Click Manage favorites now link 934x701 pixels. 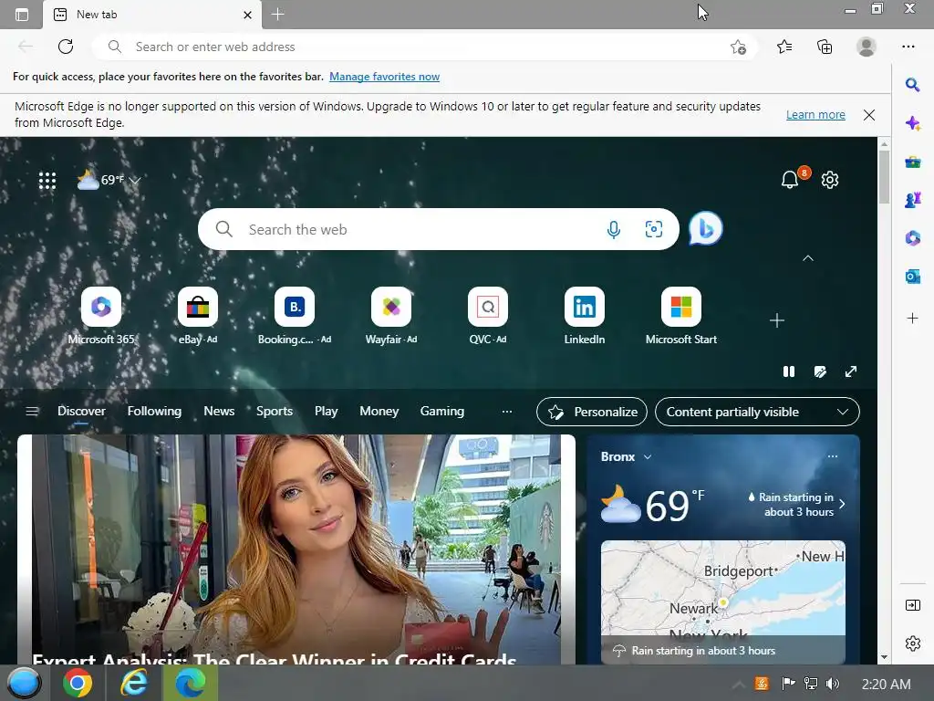click(384, 77)
